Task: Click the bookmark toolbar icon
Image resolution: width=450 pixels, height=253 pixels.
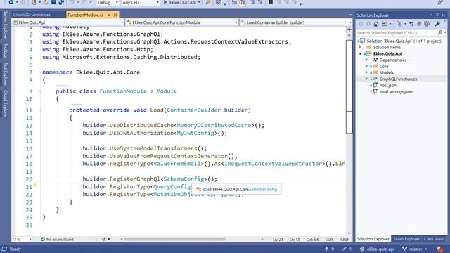Action: pyautogui.click(x=270, y=3)
